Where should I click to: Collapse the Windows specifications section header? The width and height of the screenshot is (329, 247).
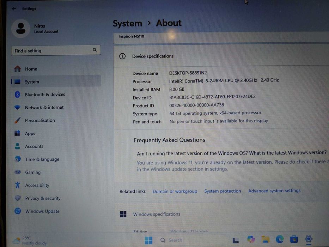(x=221, y=214)
